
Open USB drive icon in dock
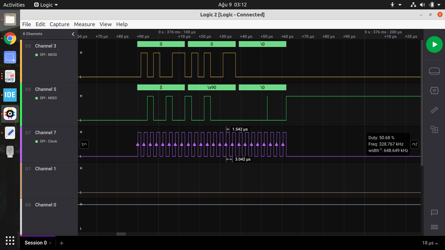10,151
